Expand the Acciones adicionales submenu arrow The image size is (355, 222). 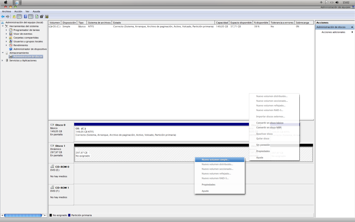pyautogui.click(x=352, y=32)
